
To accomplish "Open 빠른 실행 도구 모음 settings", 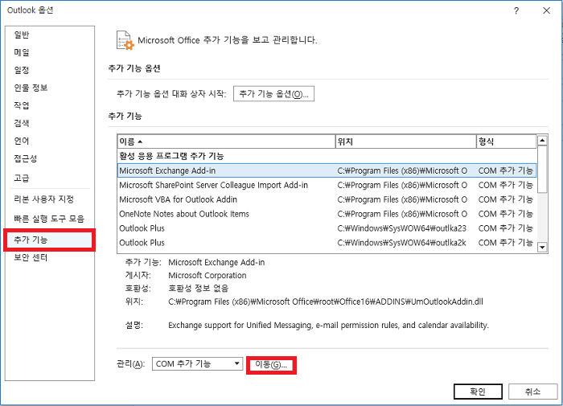I will [x=49, y=219].
